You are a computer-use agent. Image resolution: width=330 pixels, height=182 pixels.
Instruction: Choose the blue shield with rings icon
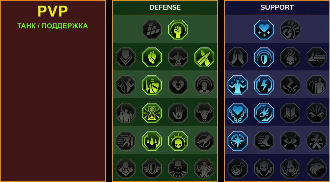pos(264,57)
